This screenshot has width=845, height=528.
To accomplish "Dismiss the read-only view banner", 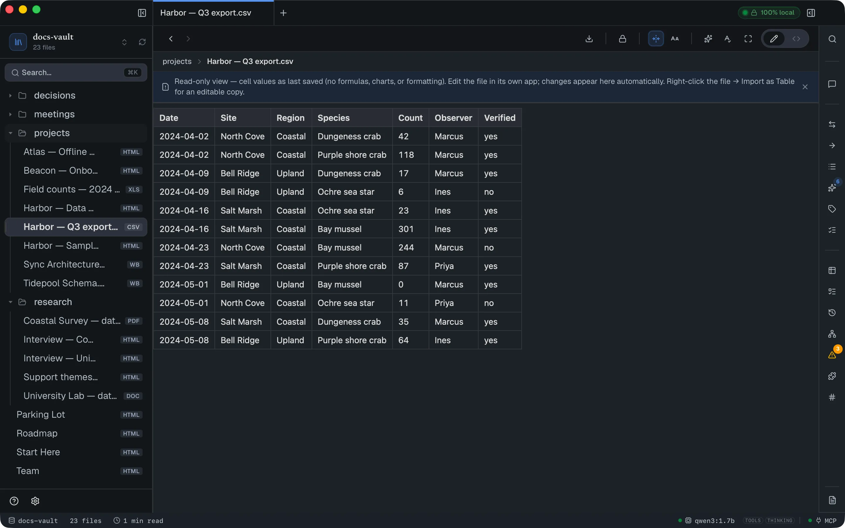I will 805,87.
